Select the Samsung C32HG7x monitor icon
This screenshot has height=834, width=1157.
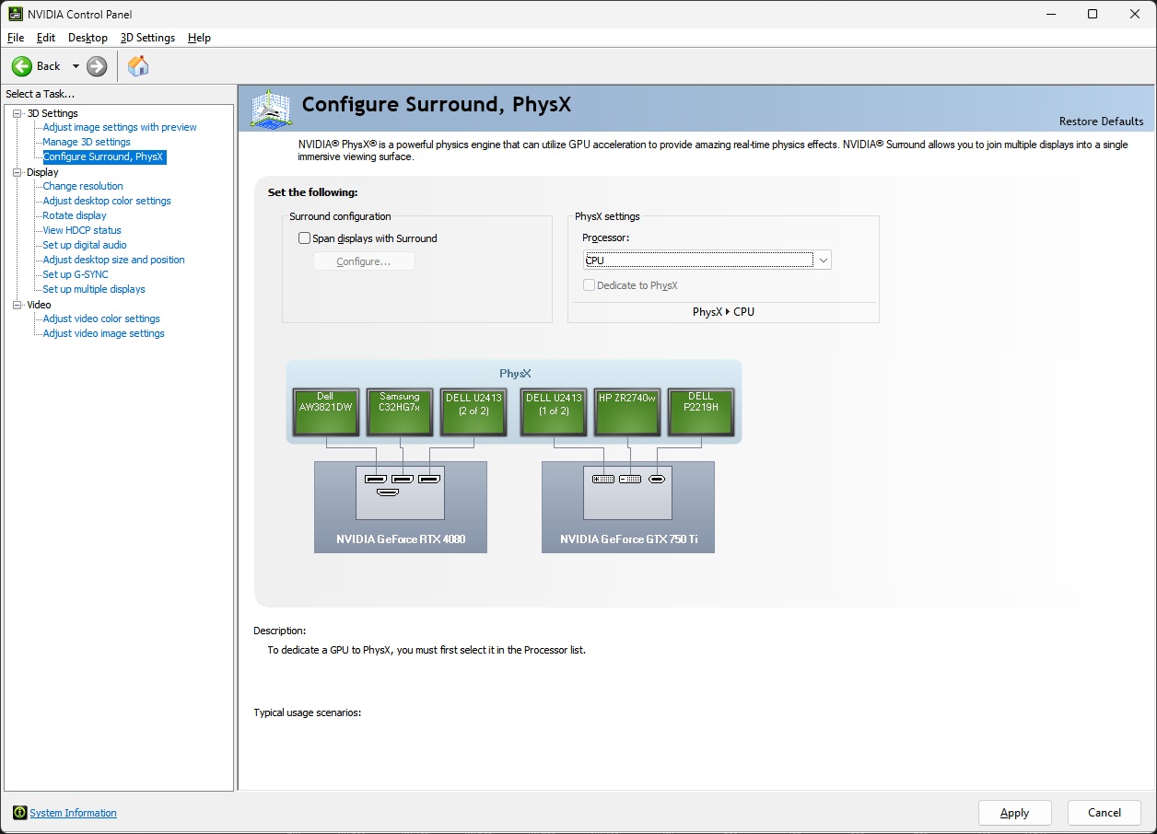pyautogui.click(x=399, y=411)
